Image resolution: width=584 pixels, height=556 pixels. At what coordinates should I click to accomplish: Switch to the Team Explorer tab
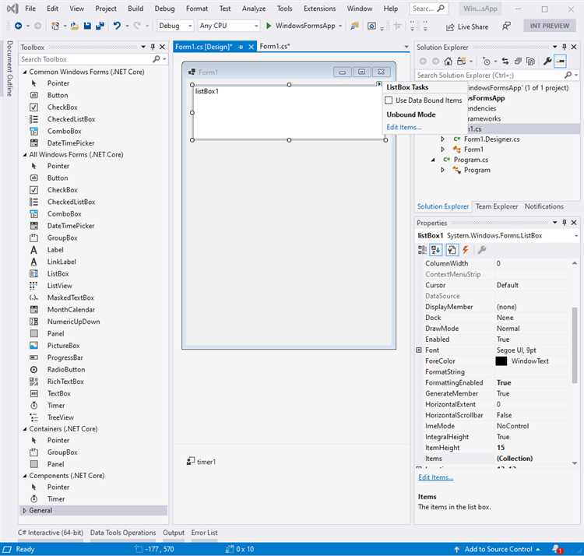497,206
